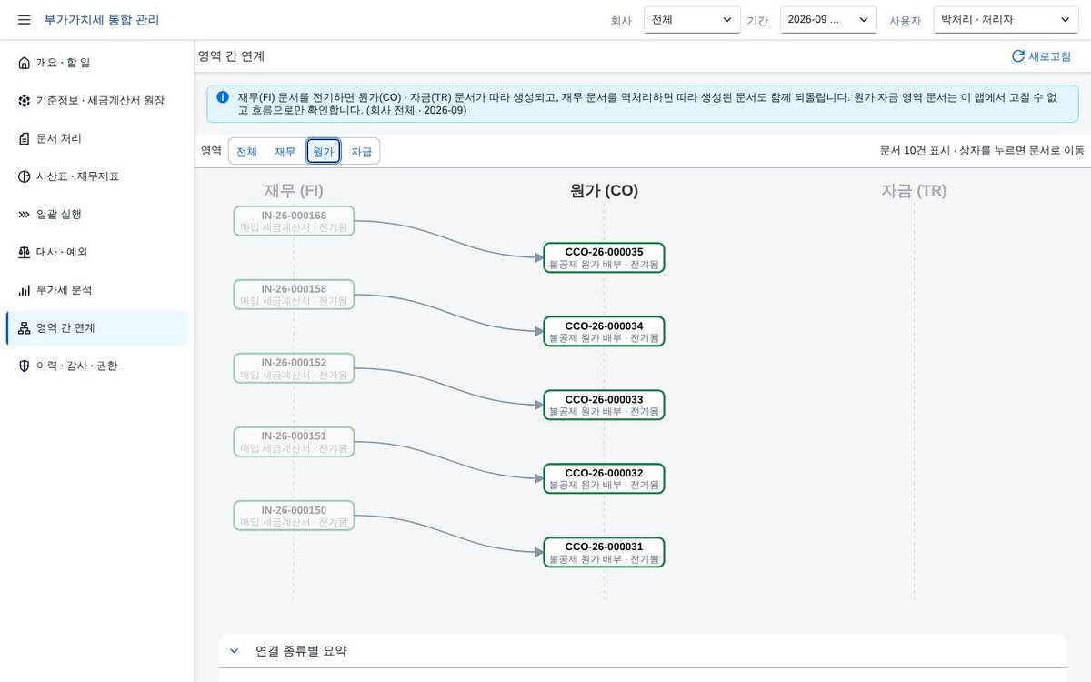The width and height of the screenshot is (1091, 682).
Task: Click the 새로고침 refresh button
Action: [x=1042, y=56]
